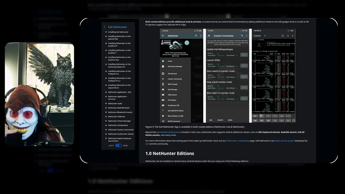The image size is (345, 194).
Task: Click the search icon in NetHunter app header
Action: [196, 36]
